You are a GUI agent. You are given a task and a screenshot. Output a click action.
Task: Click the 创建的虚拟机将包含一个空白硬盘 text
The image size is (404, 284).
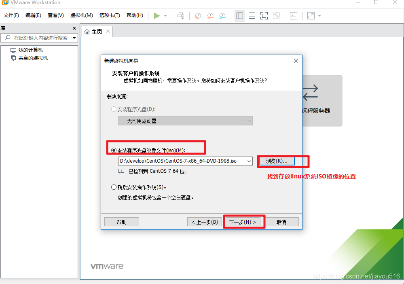156,198
